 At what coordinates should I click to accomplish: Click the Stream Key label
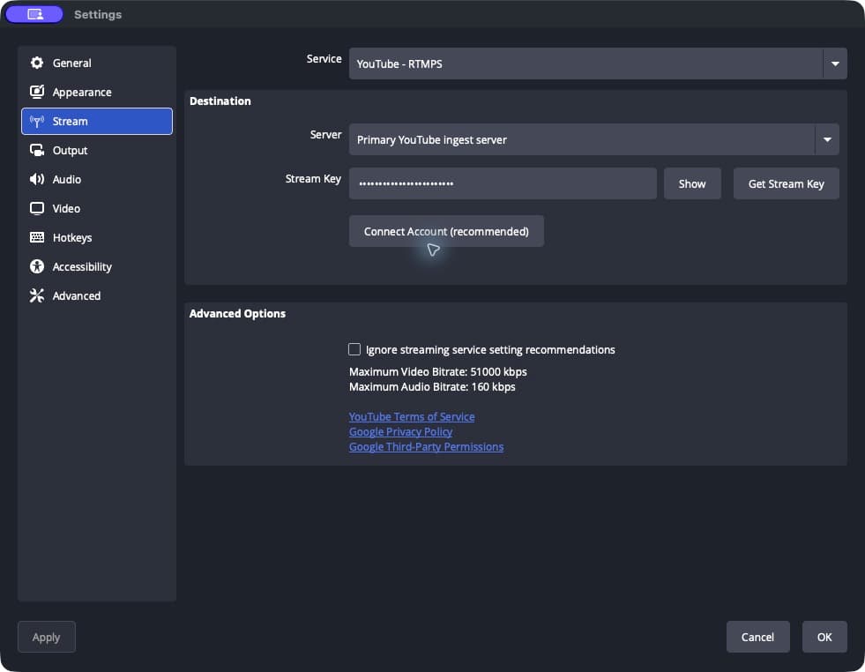[313, 179]
